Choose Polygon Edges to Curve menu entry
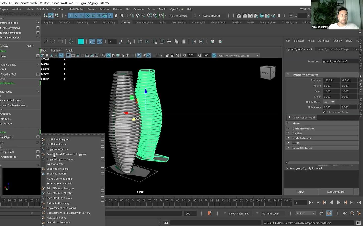 point(60,159)
